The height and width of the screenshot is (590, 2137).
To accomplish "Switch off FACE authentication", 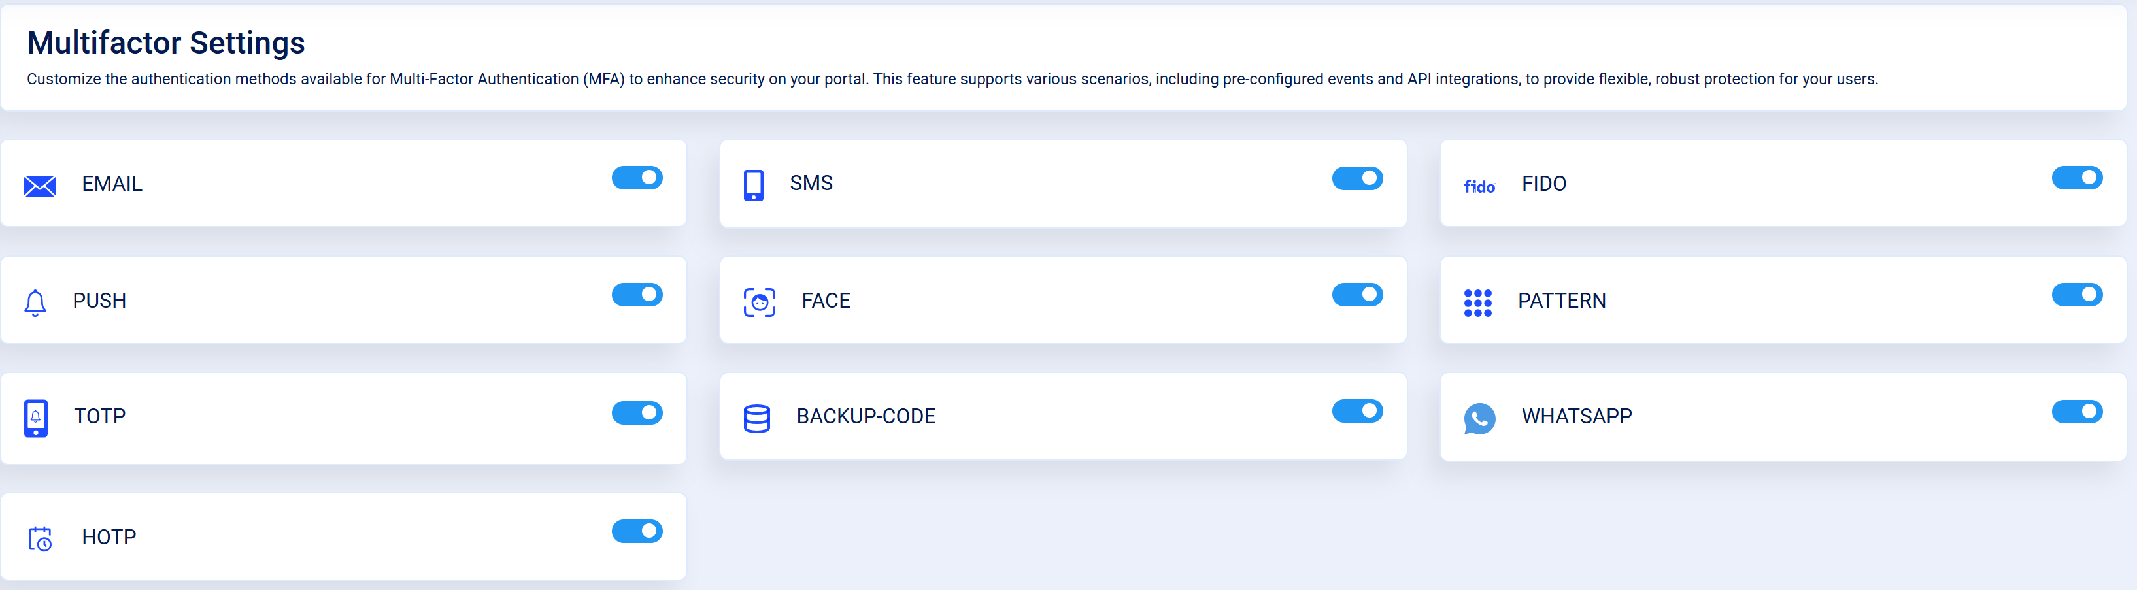I will [x=1357, y=294].
